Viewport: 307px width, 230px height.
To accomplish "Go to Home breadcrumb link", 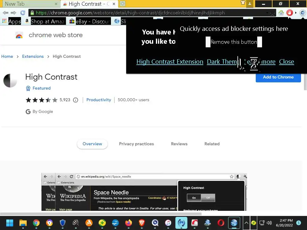I will click(x=7, y=57).
